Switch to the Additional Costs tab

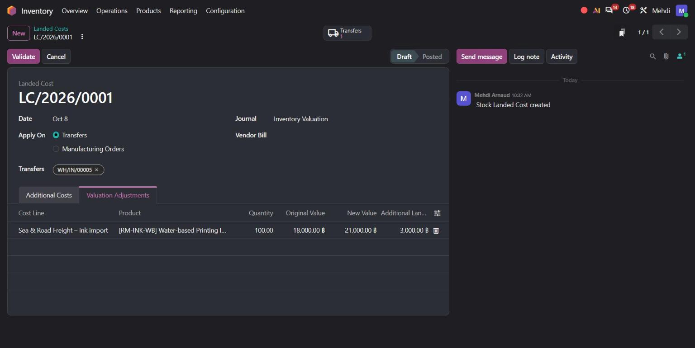(49, 195)
